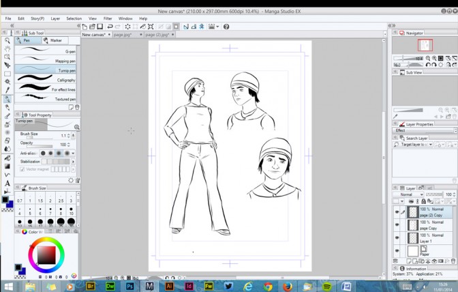Open Help via question mark icon
Screen dimensions: 458x292
[226, 27]
